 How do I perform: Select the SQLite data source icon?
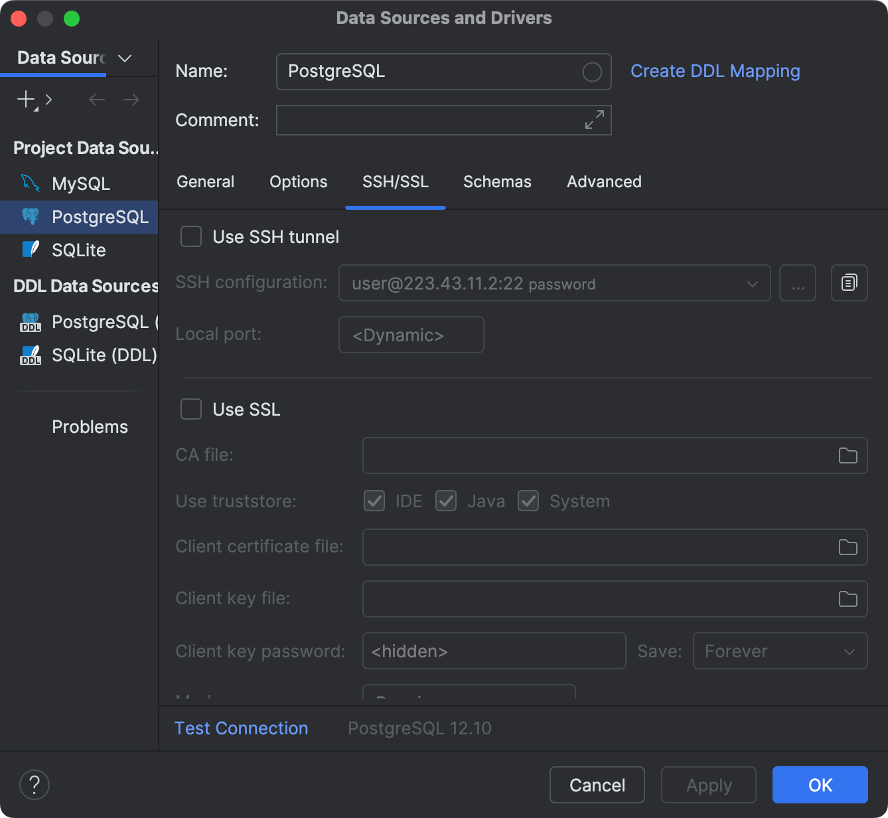(x=29, y=250)
